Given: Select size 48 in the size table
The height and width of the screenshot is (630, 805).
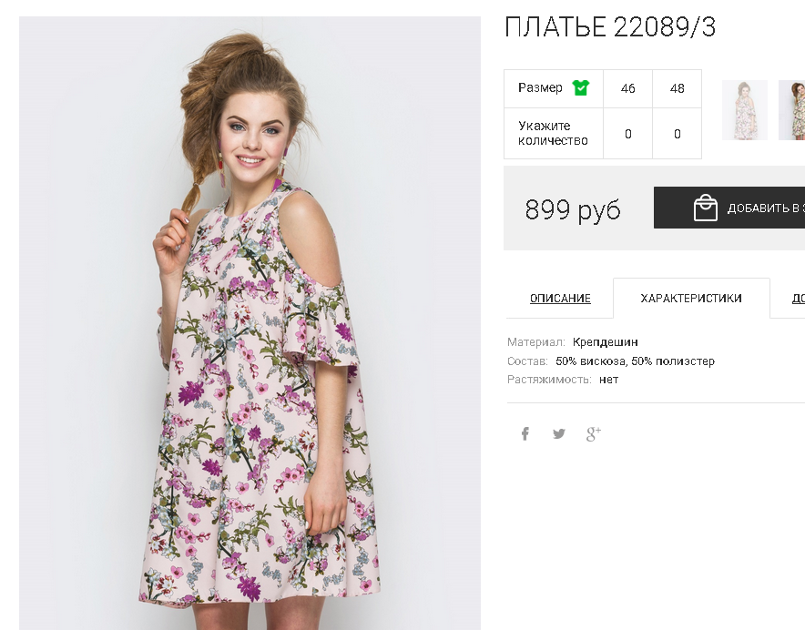Looking at the screenshot, I should tap(678, 88).
